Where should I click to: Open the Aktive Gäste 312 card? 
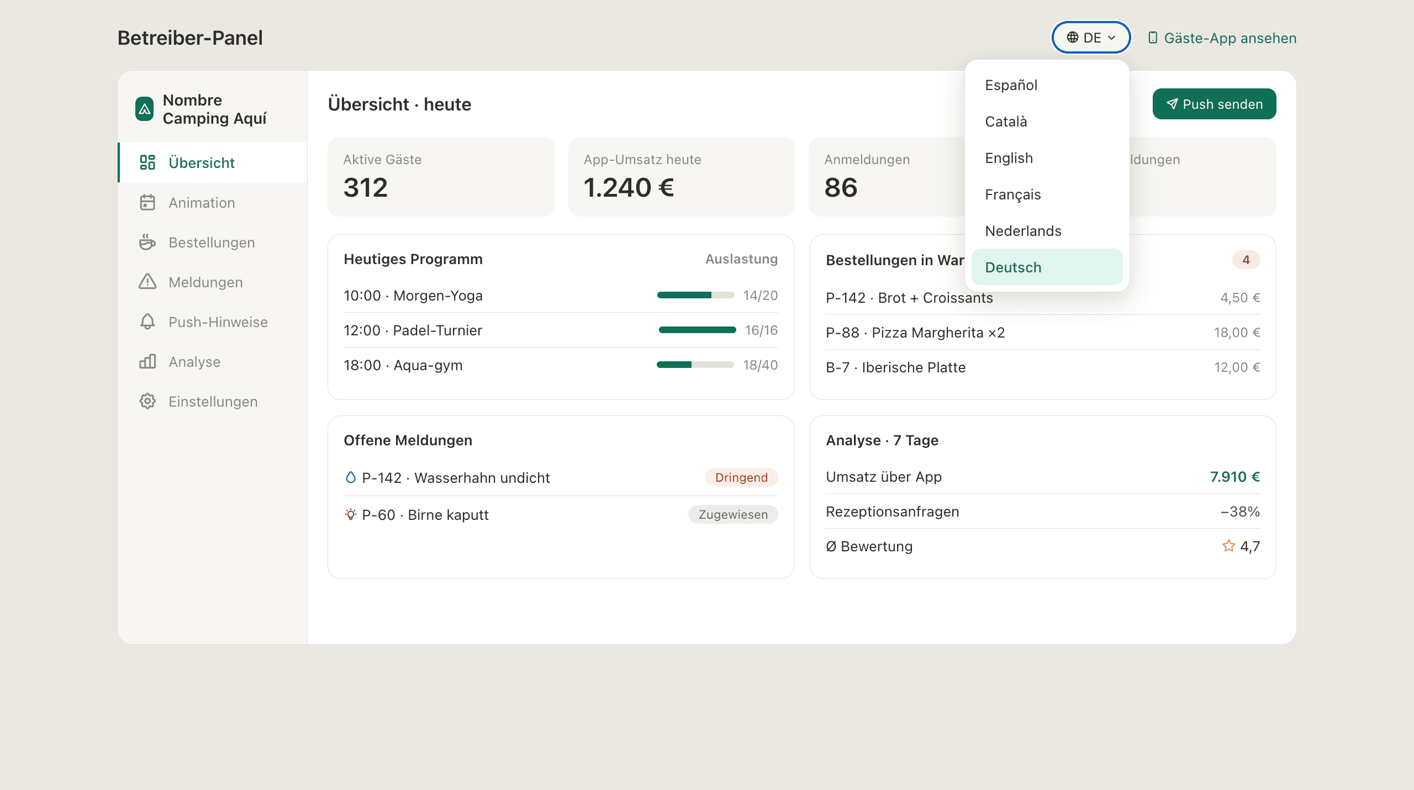pyautogui.click(x=441, y=177)
